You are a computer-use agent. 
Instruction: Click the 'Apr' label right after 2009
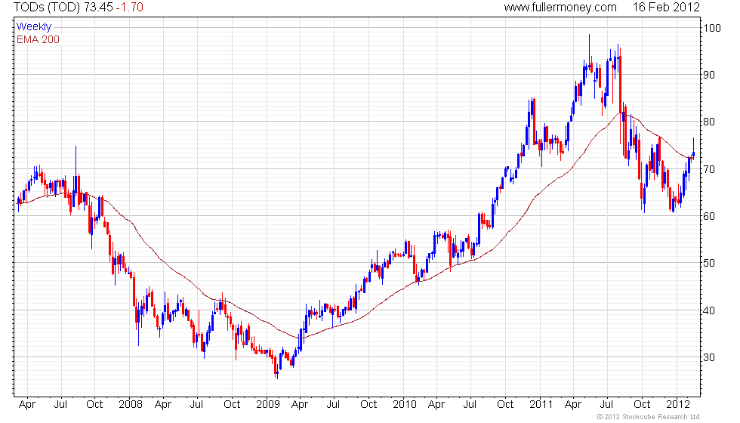click(300, 405)
